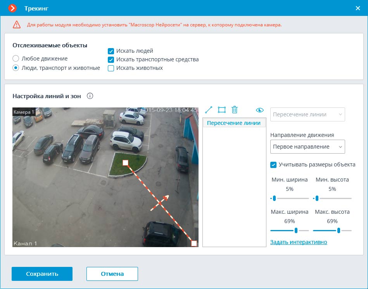Click the lower endpoint handle of line
Image resolution: width=368 pixels, height=289 pixels.
[x=194, y=243]
